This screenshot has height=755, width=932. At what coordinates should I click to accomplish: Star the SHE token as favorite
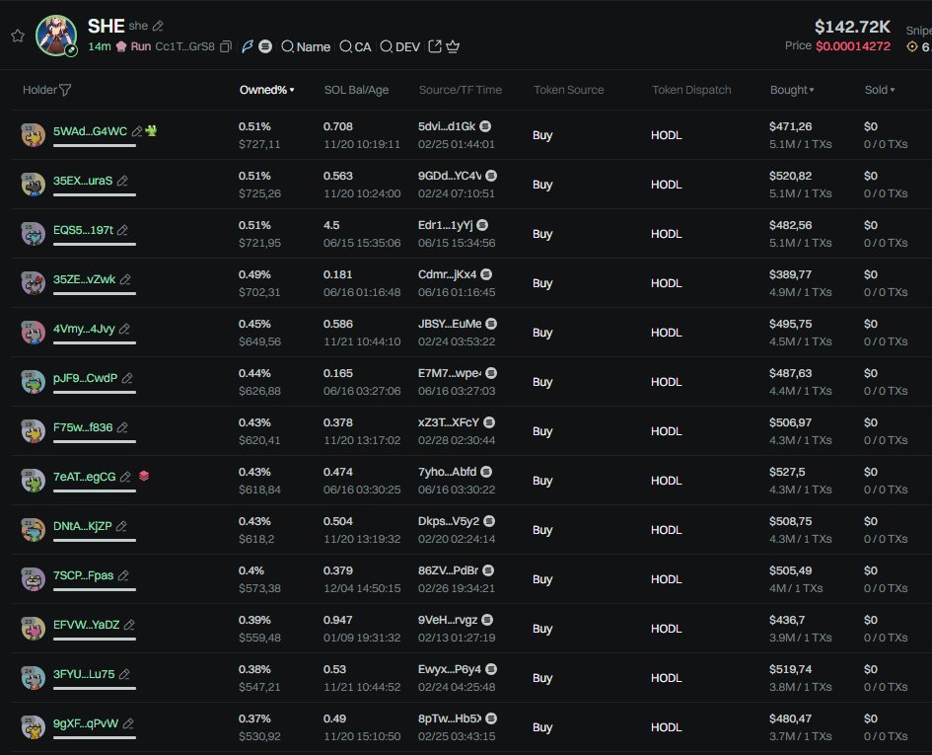pyautogui.click(x=17, y=36)
